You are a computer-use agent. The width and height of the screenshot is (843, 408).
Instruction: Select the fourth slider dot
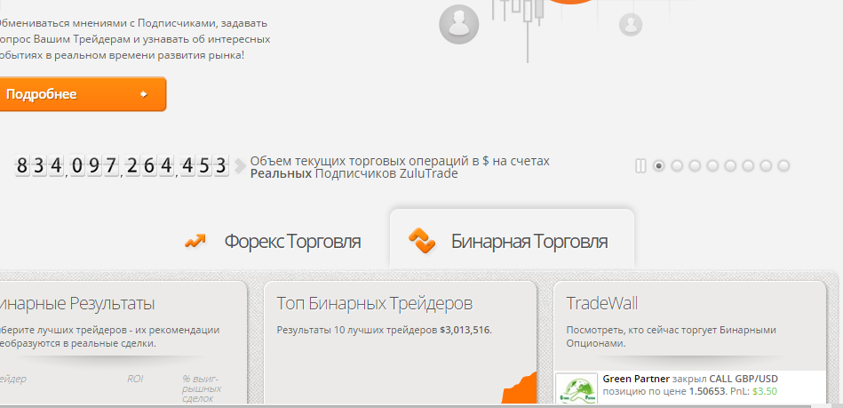[712, 166]
